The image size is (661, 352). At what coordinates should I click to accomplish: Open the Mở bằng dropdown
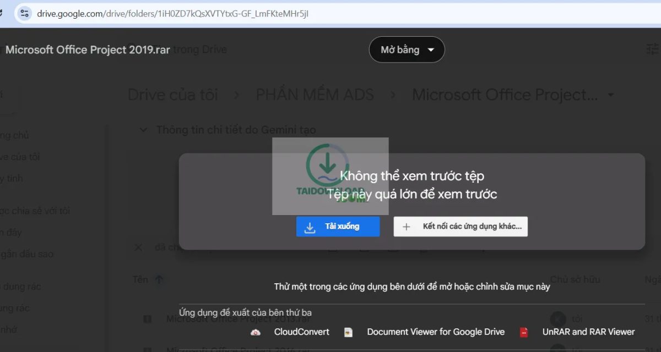coord(407,50)
